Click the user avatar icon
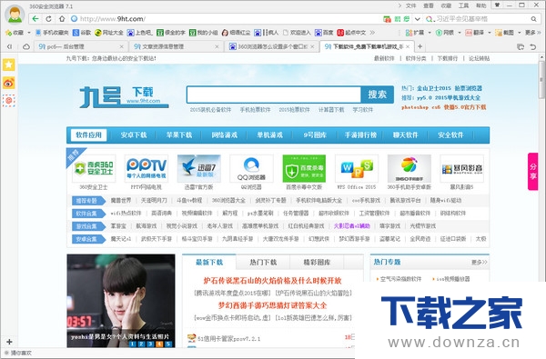Screen dimensions: 546x359 15,15
